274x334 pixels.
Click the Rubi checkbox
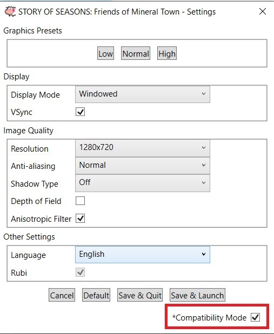[80, 272]
